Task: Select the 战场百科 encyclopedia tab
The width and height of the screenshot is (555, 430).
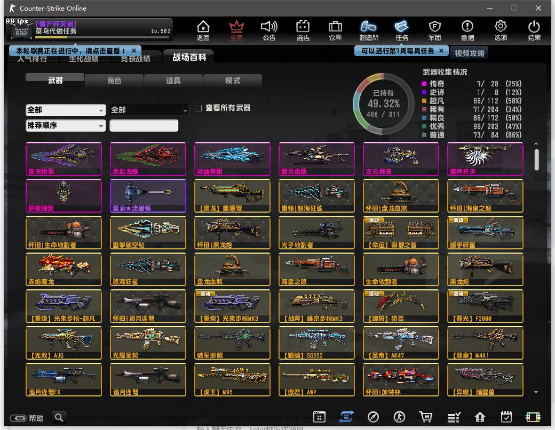Action: pyautogui.click(x=189, y=57)
